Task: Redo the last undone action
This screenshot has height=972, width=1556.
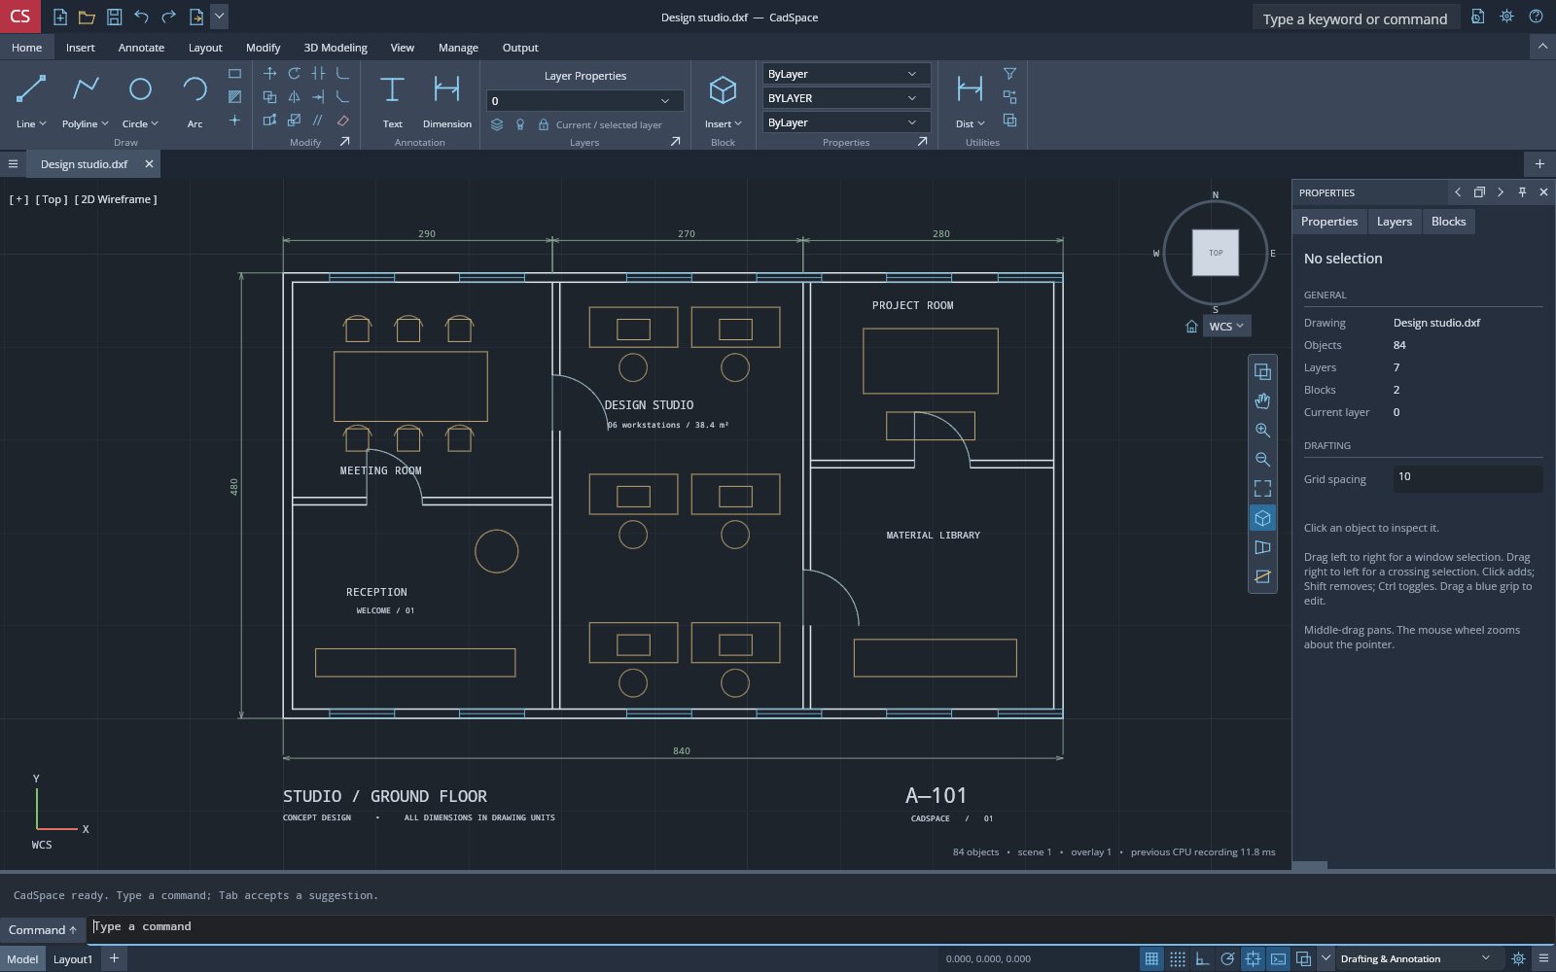Action: click(168, 17)
